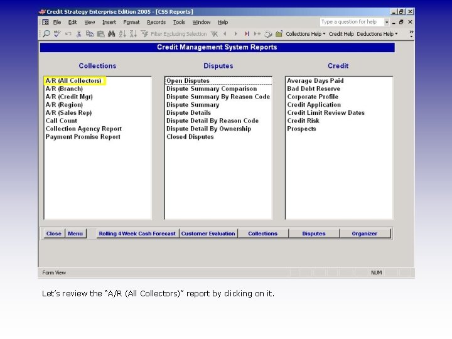The height and width of the screenshot is (339, 452).
Task: Open Credit Help
Action: point(341,34)
